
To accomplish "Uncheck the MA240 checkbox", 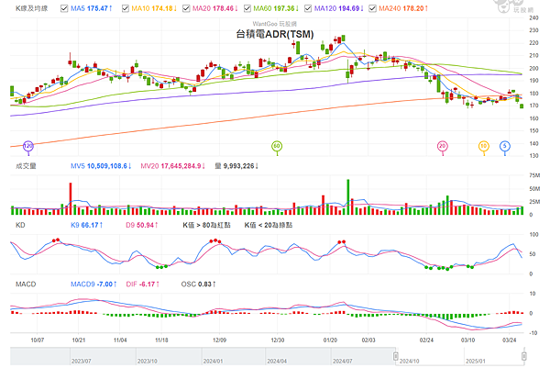I will tap(372, 8).
